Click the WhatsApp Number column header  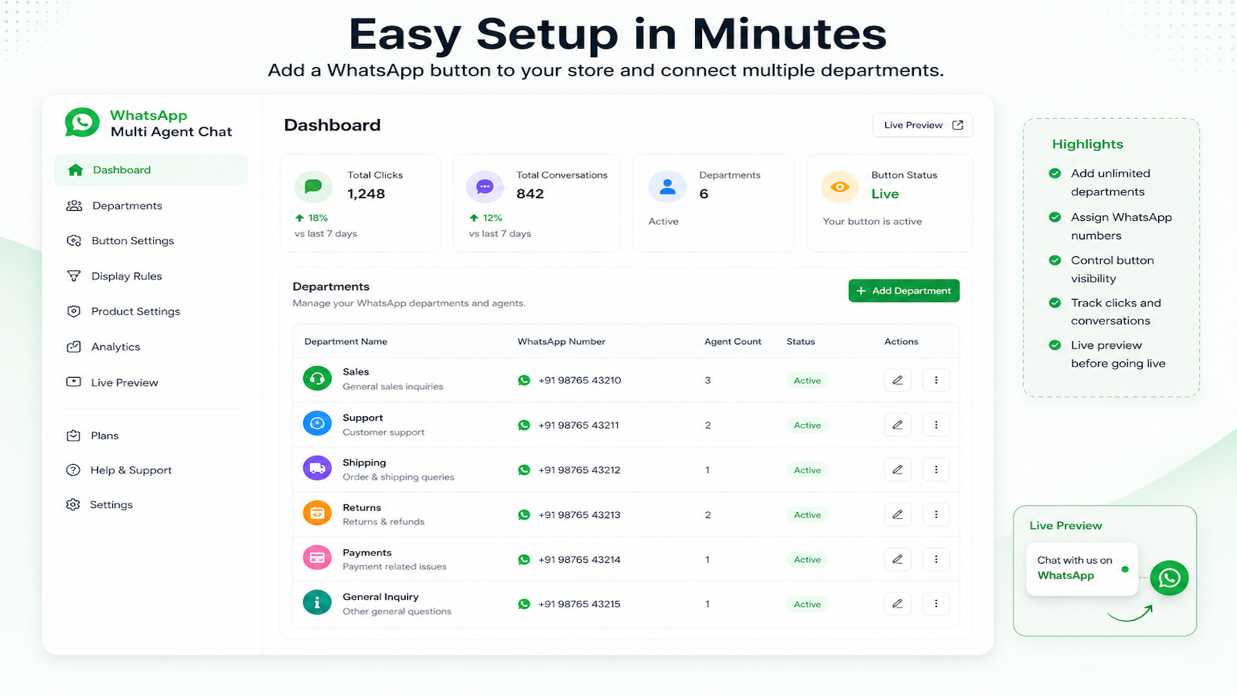point(561,341)
